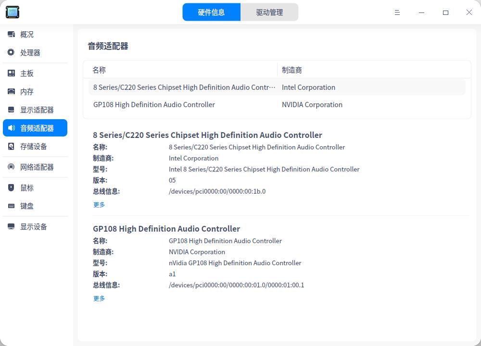View 内存 (Memory) information

click(x=27, y=91)
